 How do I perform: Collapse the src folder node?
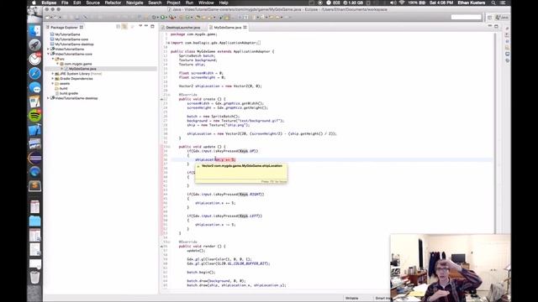point(53,59)
